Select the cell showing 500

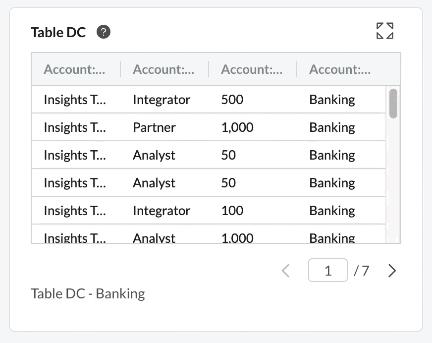tap(232, 100)
